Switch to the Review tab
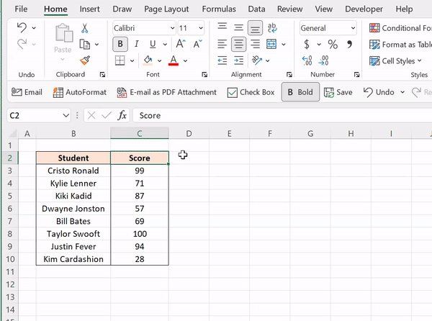Screen dimensions: 432x321 pos(290,9)
